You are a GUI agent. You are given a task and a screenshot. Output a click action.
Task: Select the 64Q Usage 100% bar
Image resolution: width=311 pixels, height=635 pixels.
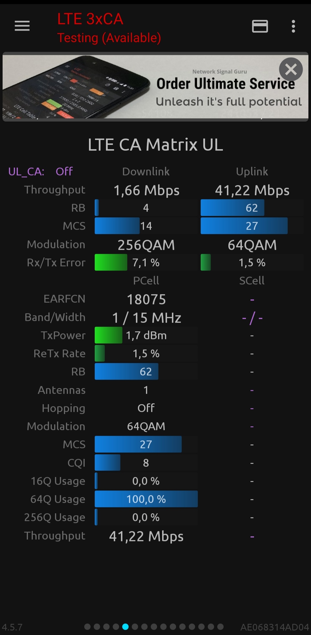(146, 499)
